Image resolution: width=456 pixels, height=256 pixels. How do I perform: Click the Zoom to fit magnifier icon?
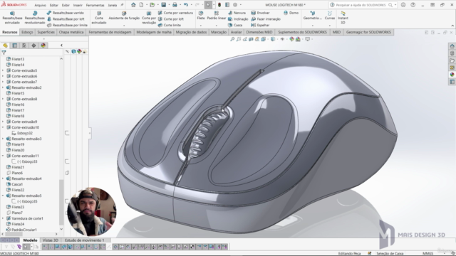pyautogui.click(x=232, y=39)
